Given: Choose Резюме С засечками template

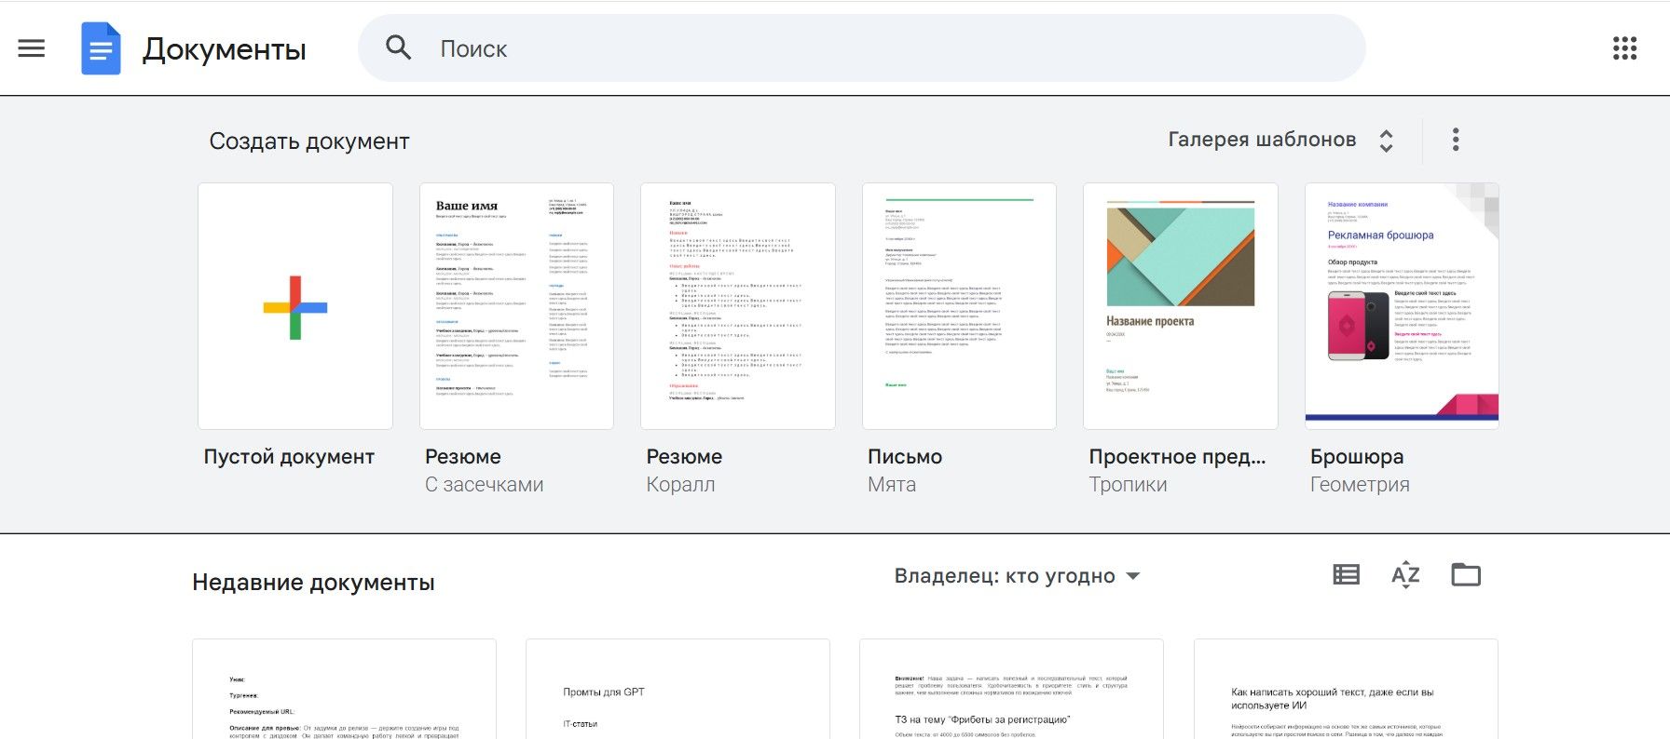Looking at the screenshot, I should click(516, 306).
